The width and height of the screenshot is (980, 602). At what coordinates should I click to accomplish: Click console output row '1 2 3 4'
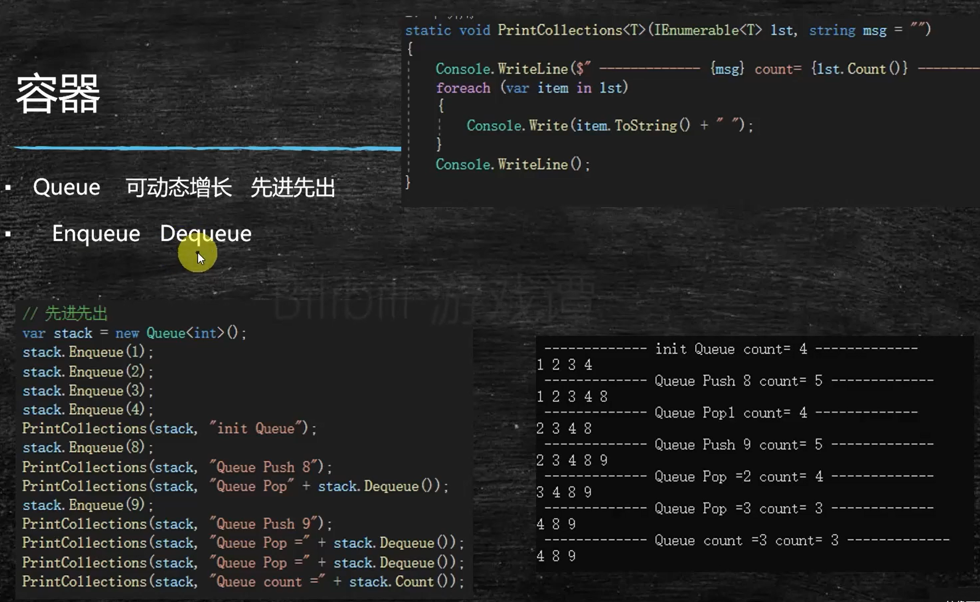click(x=565, y=365)
